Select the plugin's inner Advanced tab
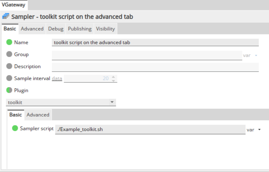The width and height of the screenshot is (269, 172). pos(38,115)
